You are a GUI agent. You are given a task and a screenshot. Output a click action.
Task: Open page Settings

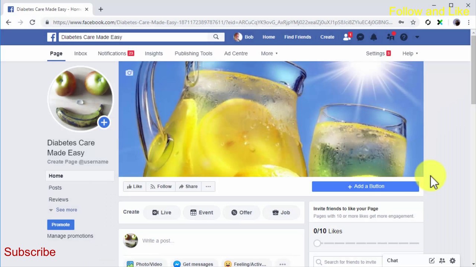click(x=378, y=53)
